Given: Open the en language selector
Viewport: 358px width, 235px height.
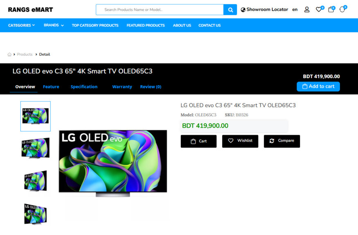Looking at the screenshot, I should click(295, 9).
